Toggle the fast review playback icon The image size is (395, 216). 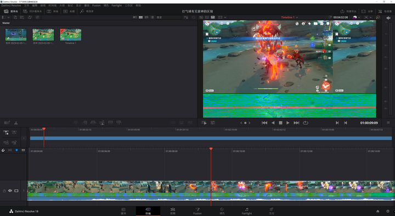pos(204,123)
